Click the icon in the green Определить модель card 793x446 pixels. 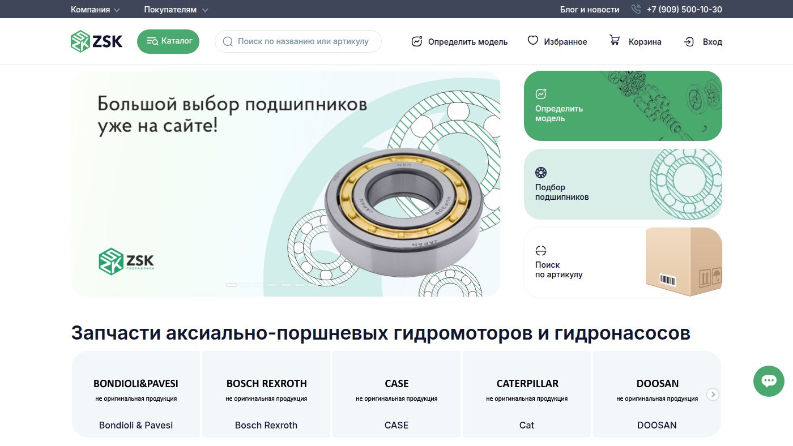click(541, 94)
